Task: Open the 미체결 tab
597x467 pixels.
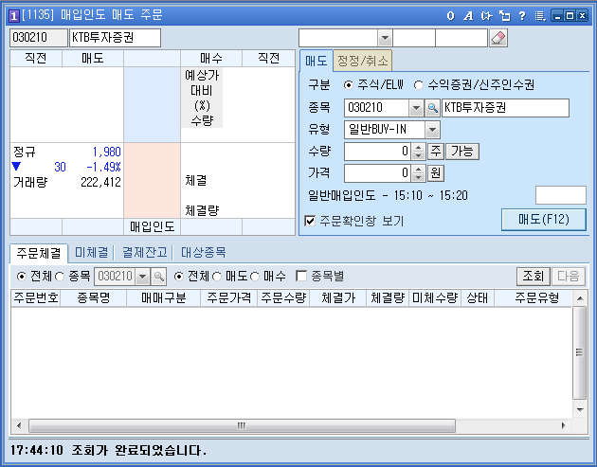Action: point(91,252)
